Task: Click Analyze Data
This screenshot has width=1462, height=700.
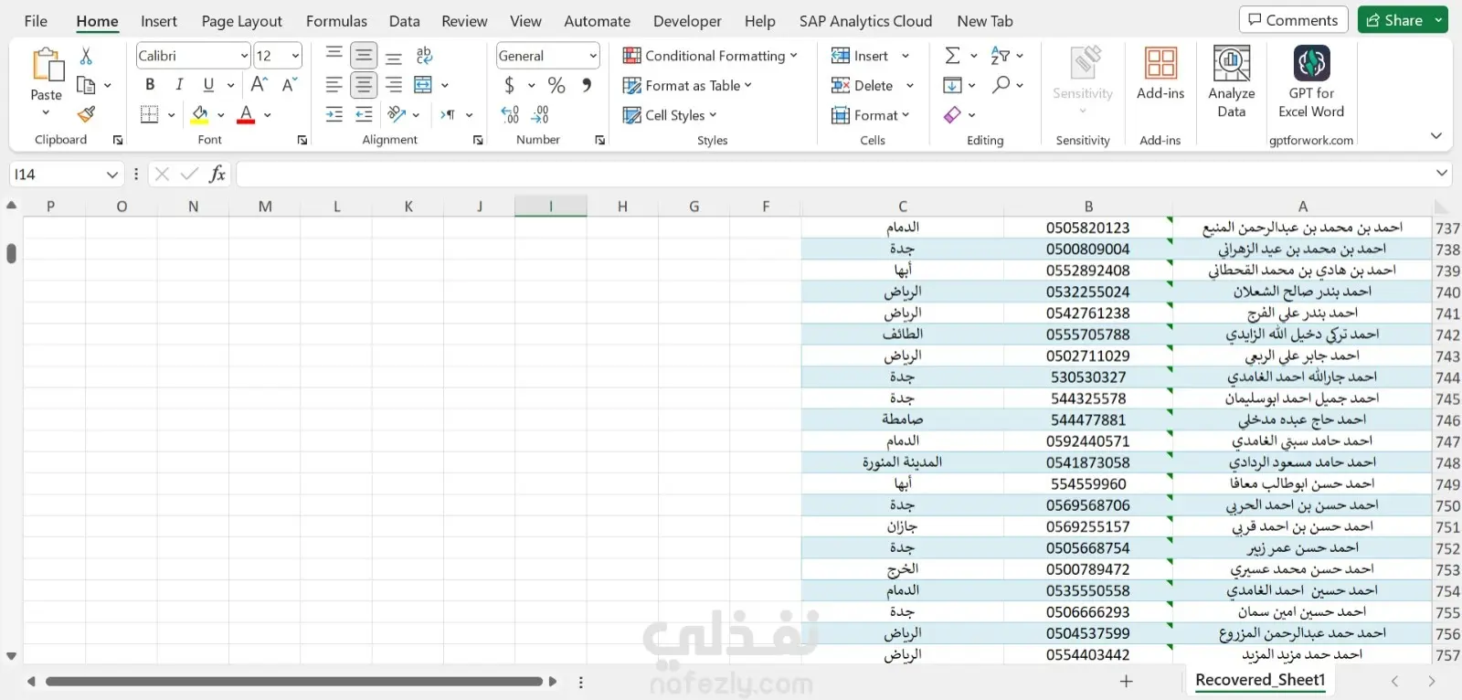Action: [x=1231, y=81]
